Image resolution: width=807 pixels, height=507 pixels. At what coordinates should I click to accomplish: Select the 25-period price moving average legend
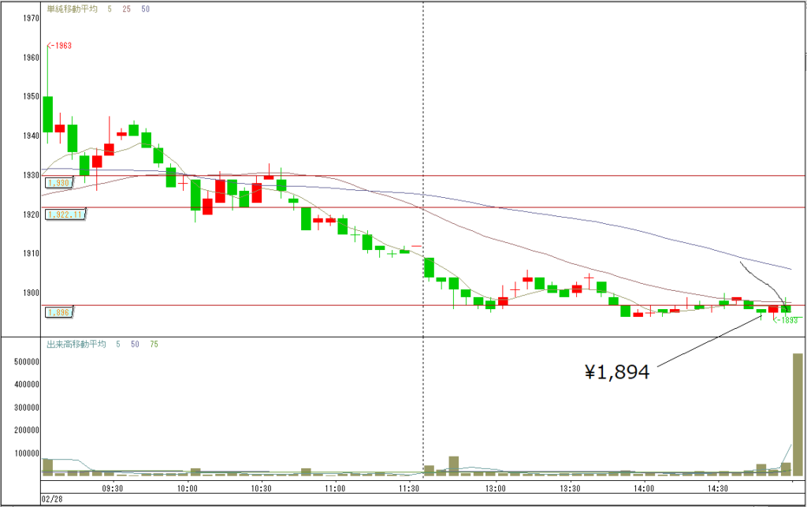tap(127, 9)
